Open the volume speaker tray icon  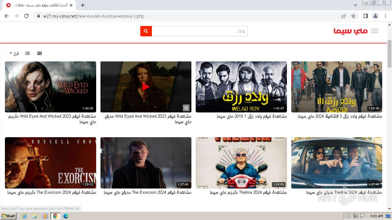point(348,216)
